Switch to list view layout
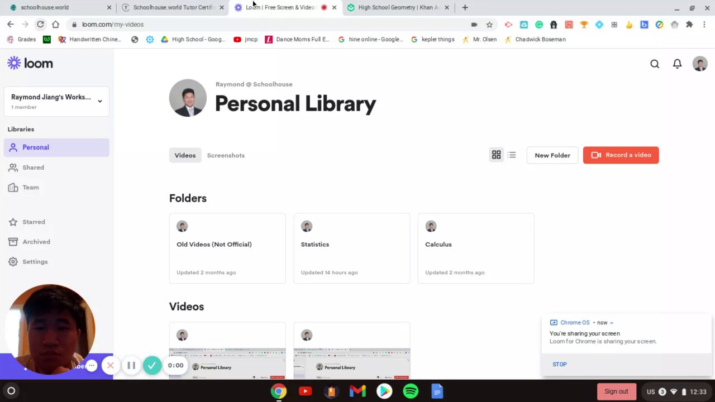The height and width of the screenshot is (402, 715). click(x=512, y=155)
